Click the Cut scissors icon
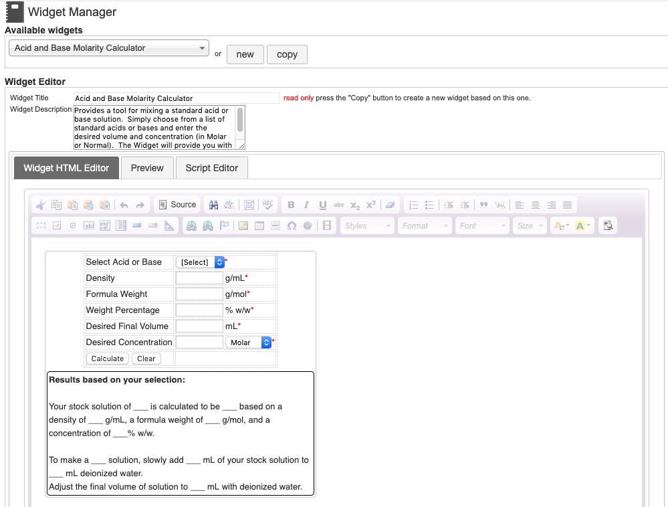 tap(41, 205)
